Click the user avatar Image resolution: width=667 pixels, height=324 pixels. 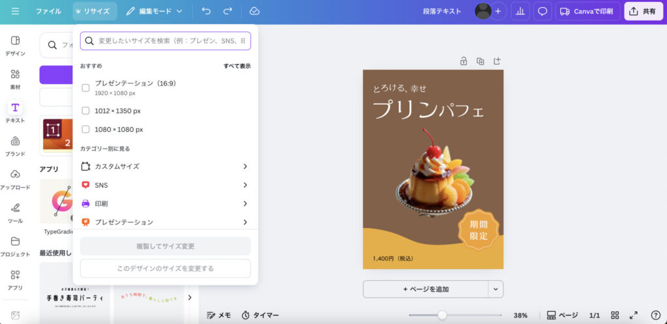483,12
